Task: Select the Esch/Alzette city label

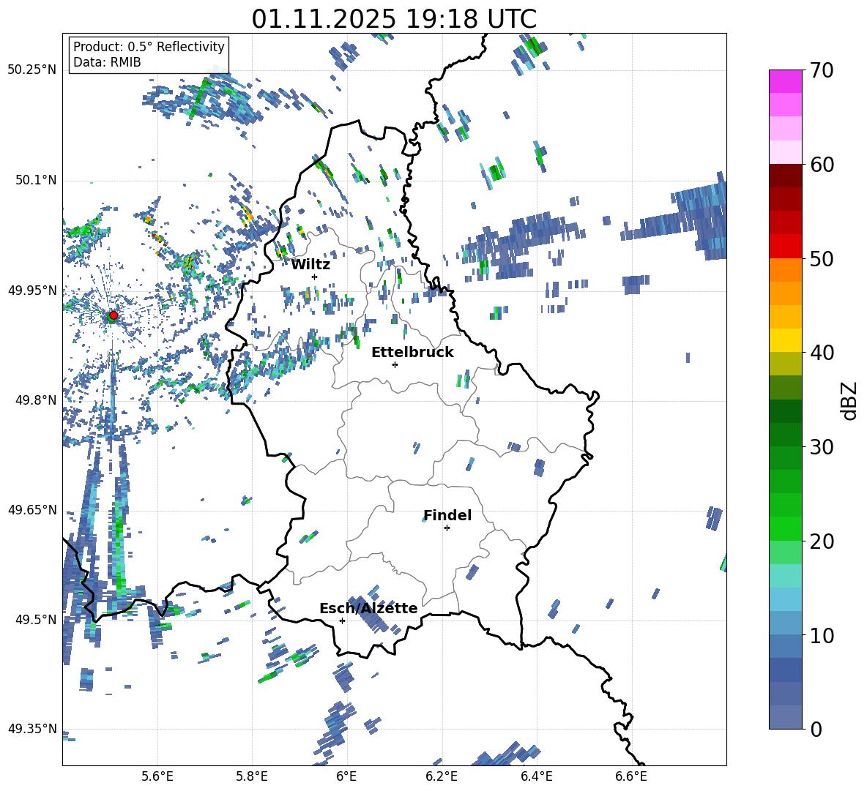Action: point(368,608)
